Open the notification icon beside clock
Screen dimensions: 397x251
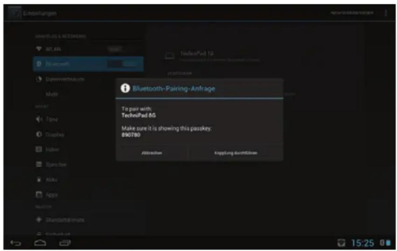(x=341, y=243)
